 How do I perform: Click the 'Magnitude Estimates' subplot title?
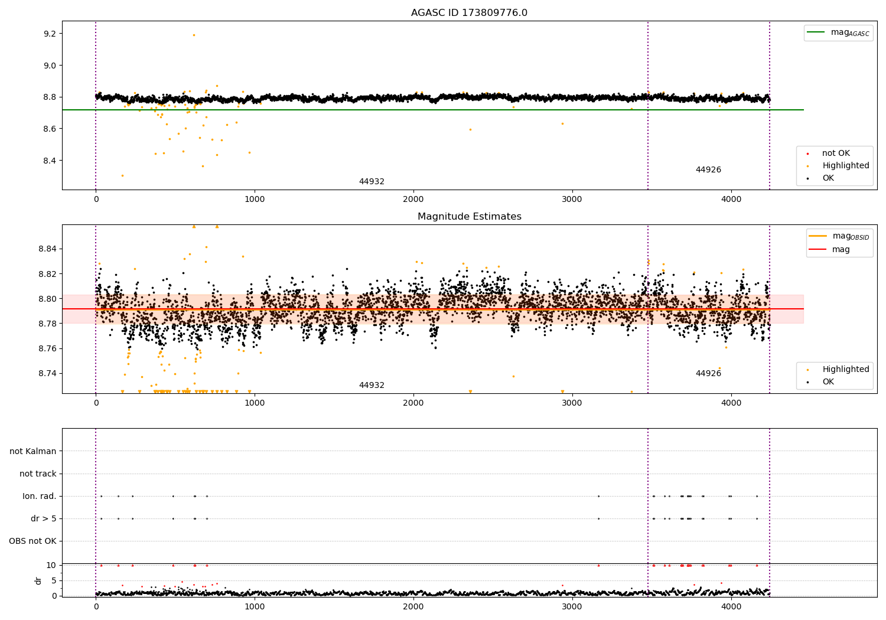coord(469,217)
